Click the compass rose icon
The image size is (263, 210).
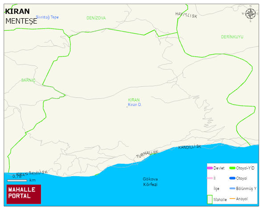pyautogui.click(x=251, y=14)
